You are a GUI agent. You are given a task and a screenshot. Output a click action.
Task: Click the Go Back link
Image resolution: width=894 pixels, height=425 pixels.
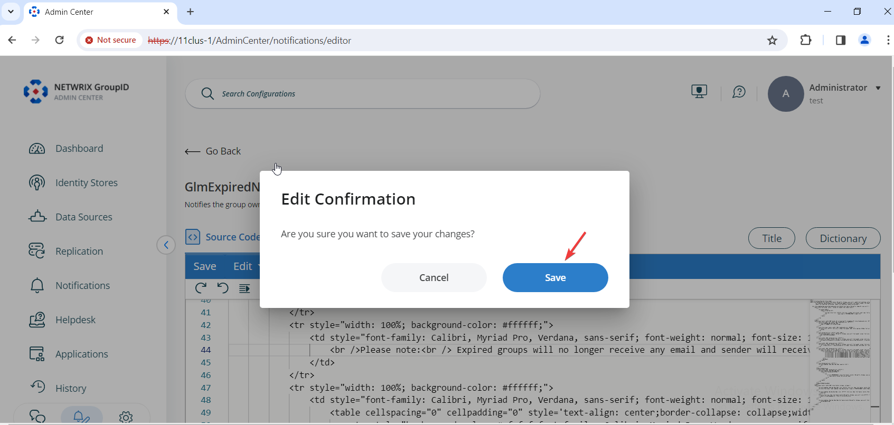(x=213, y=151)
